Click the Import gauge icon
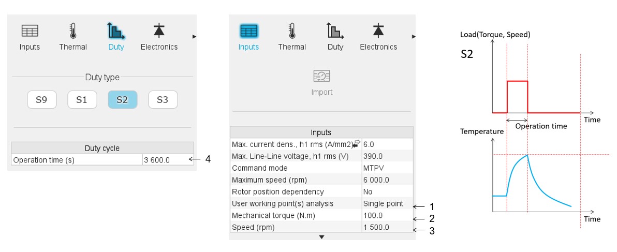617x252 pixels. pos(321,77)
